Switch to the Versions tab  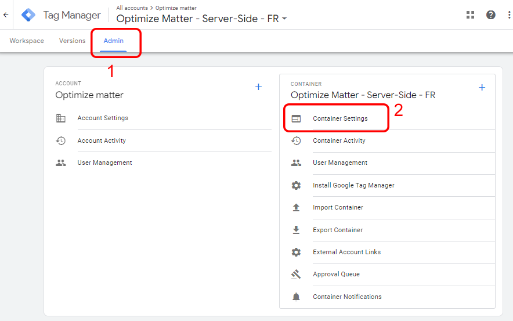(x=72, y=41)
